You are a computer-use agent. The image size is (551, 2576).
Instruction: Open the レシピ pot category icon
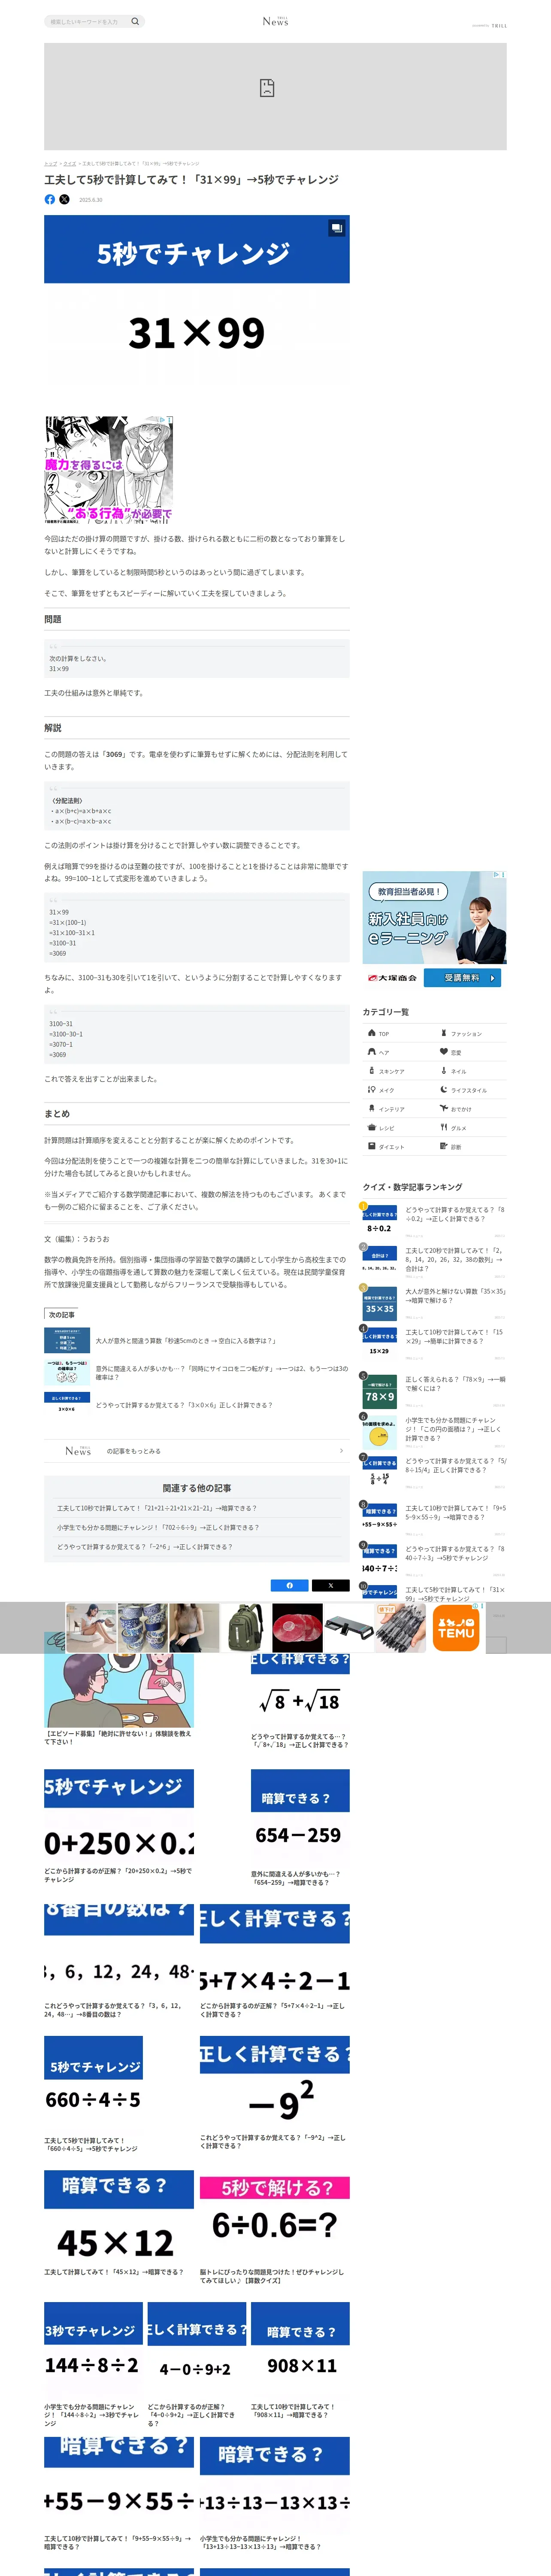(372, 1127)
